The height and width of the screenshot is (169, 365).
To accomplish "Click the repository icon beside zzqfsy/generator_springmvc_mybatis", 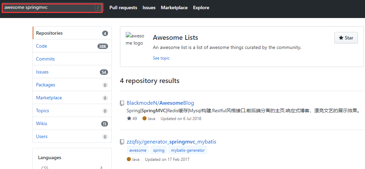I will pyautogui.click(x=122, y=142).
